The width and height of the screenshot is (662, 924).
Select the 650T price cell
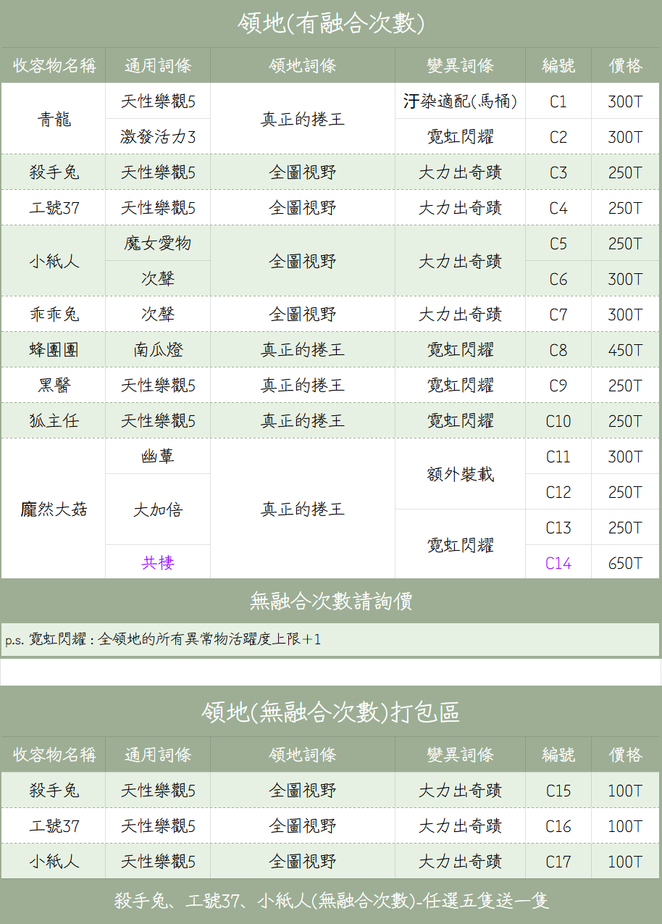(x=625, y=563)
